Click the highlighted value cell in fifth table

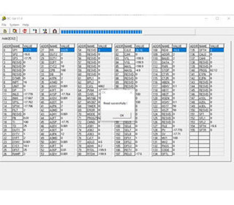179,50
